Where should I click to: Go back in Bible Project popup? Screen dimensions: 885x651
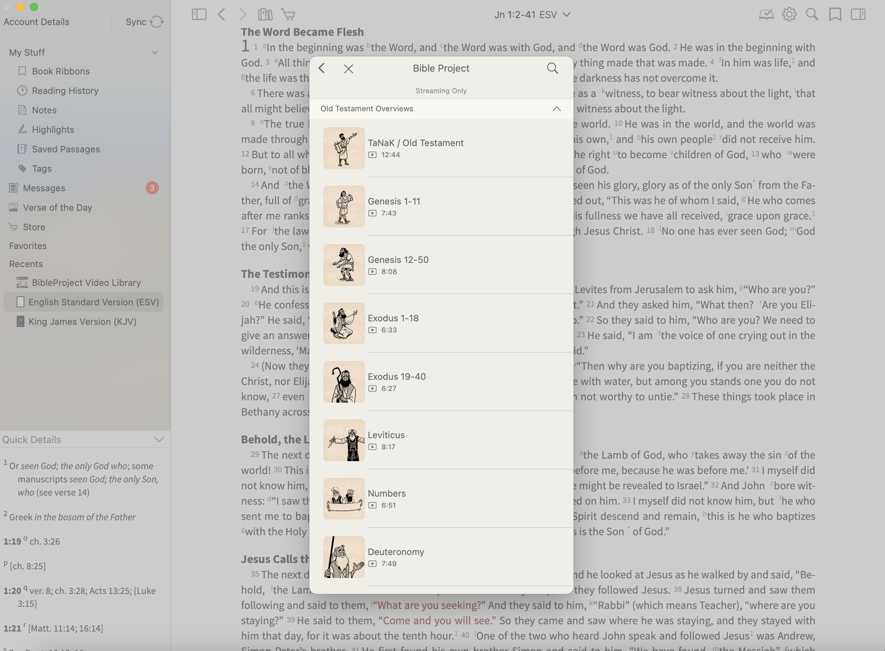click(x=322, y=69)
